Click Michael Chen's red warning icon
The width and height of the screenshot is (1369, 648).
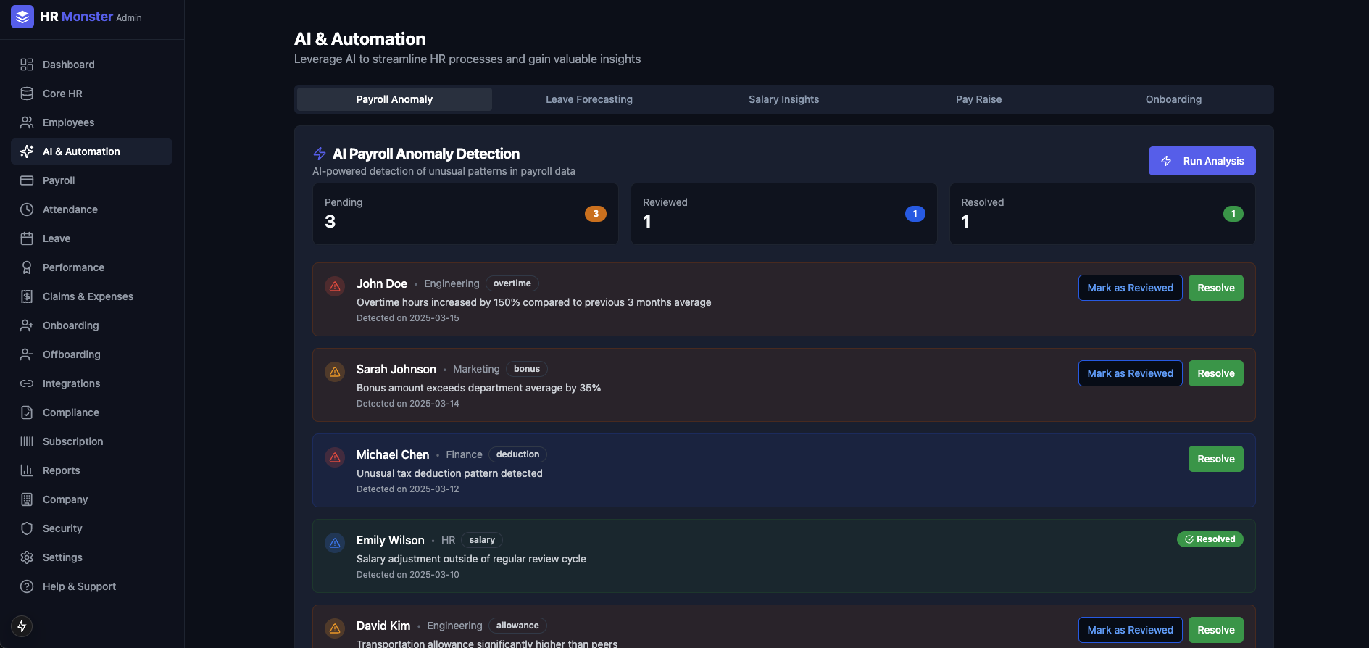(335, 457)
